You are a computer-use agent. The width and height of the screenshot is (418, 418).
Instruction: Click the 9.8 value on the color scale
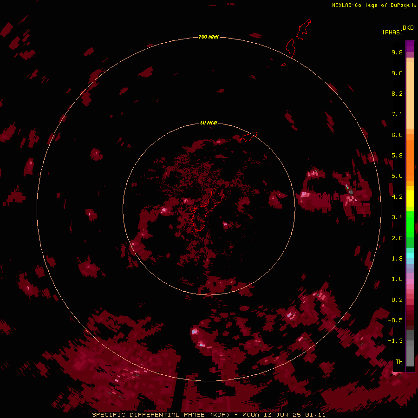click(397, 52)
